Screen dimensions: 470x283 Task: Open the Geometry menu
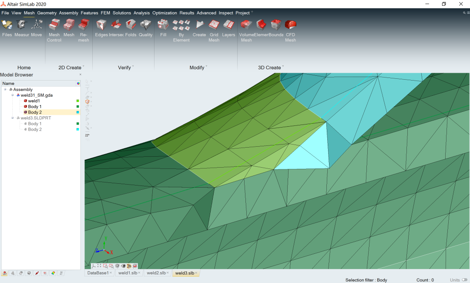tap(47, 13)
